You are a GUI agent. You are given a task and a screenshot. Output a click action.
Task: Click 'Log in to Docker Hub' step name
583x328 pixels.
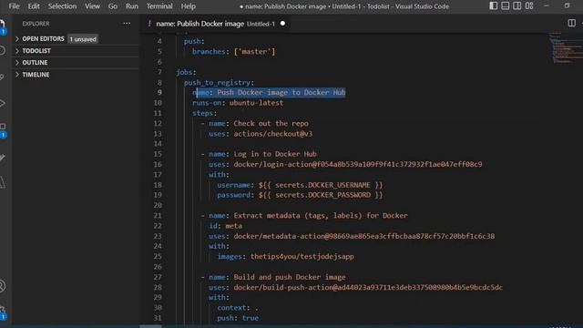coord(275,154)
